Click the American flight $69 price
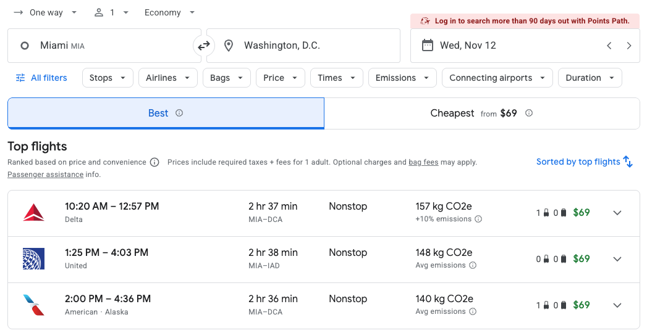 [x=581, y=305]
